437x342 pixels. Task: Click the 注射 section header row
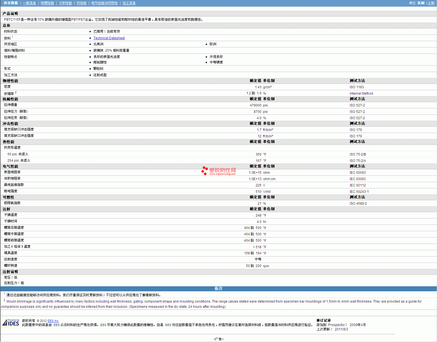coord(7,209)
